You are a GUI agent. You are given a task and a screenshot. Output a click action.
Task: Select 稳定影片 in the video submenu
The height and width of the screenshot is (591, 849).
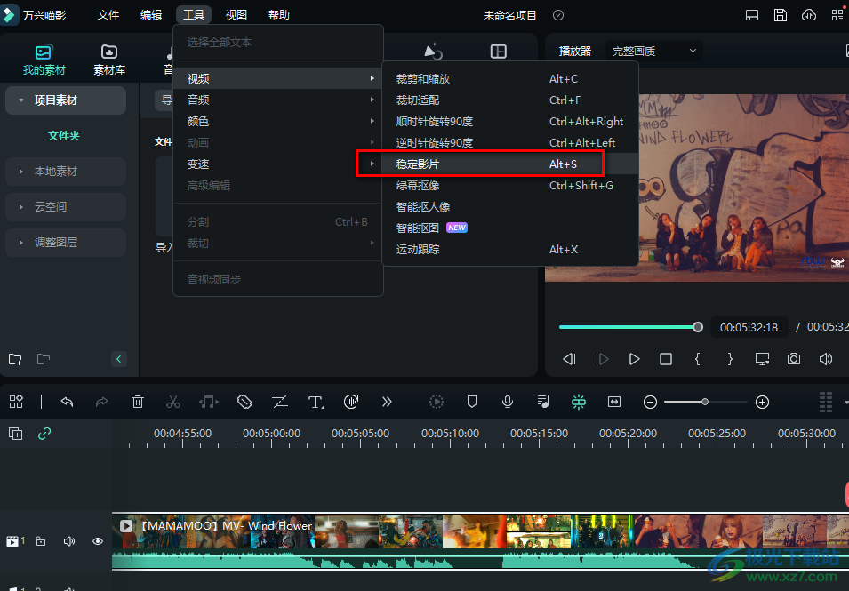510,164
